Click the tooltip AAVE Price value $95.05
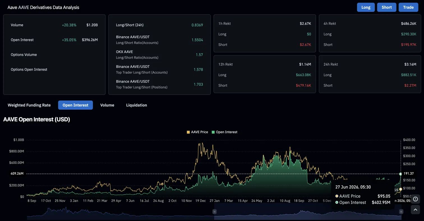The height and width of the screenshot is (221, 424). pos(384,196)
